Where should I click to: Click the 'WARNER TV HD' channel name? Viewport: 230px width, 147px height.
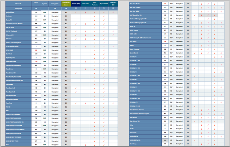[x=145, y=140]
